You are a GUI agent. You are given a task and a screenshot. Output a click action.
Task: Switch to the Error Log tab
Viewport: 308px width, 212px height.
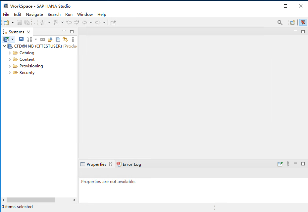coord(131,164)
